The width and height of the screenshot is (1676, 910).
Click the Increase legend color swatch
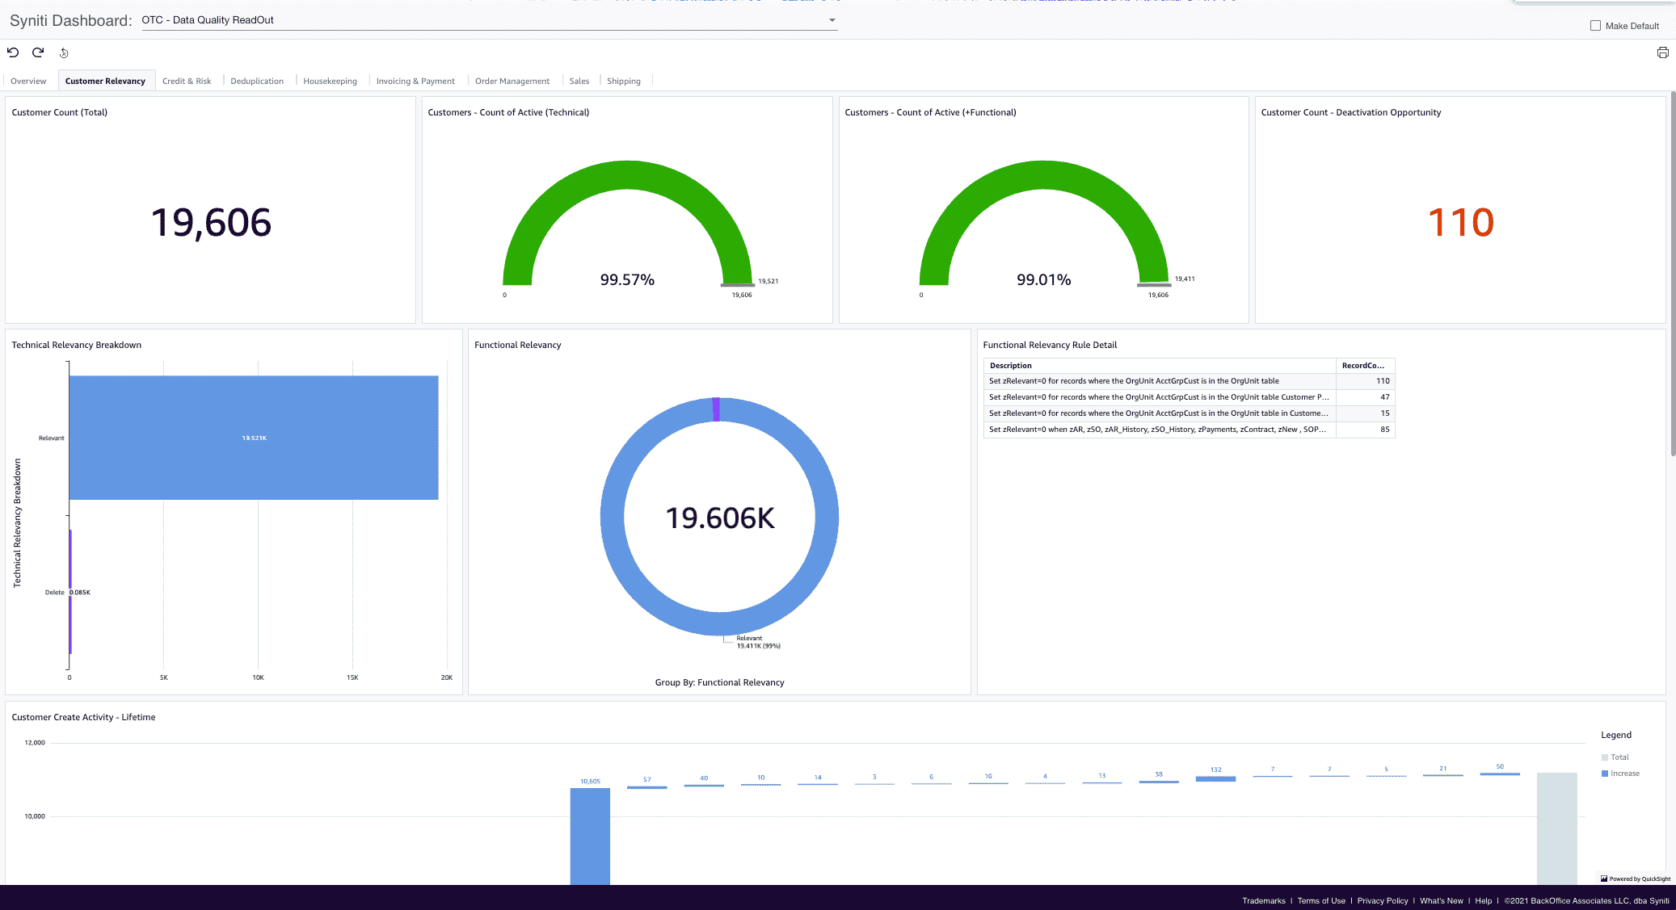1605,774
